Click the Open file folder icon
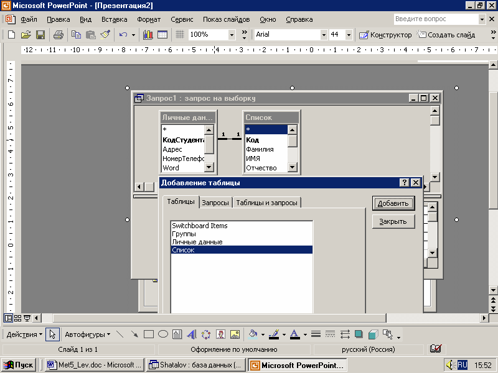Viewport: 498px width, 373px height. 26,35
